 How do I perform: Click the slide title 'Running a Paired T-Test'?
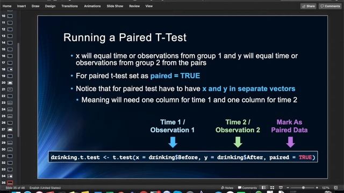point(125,38)
